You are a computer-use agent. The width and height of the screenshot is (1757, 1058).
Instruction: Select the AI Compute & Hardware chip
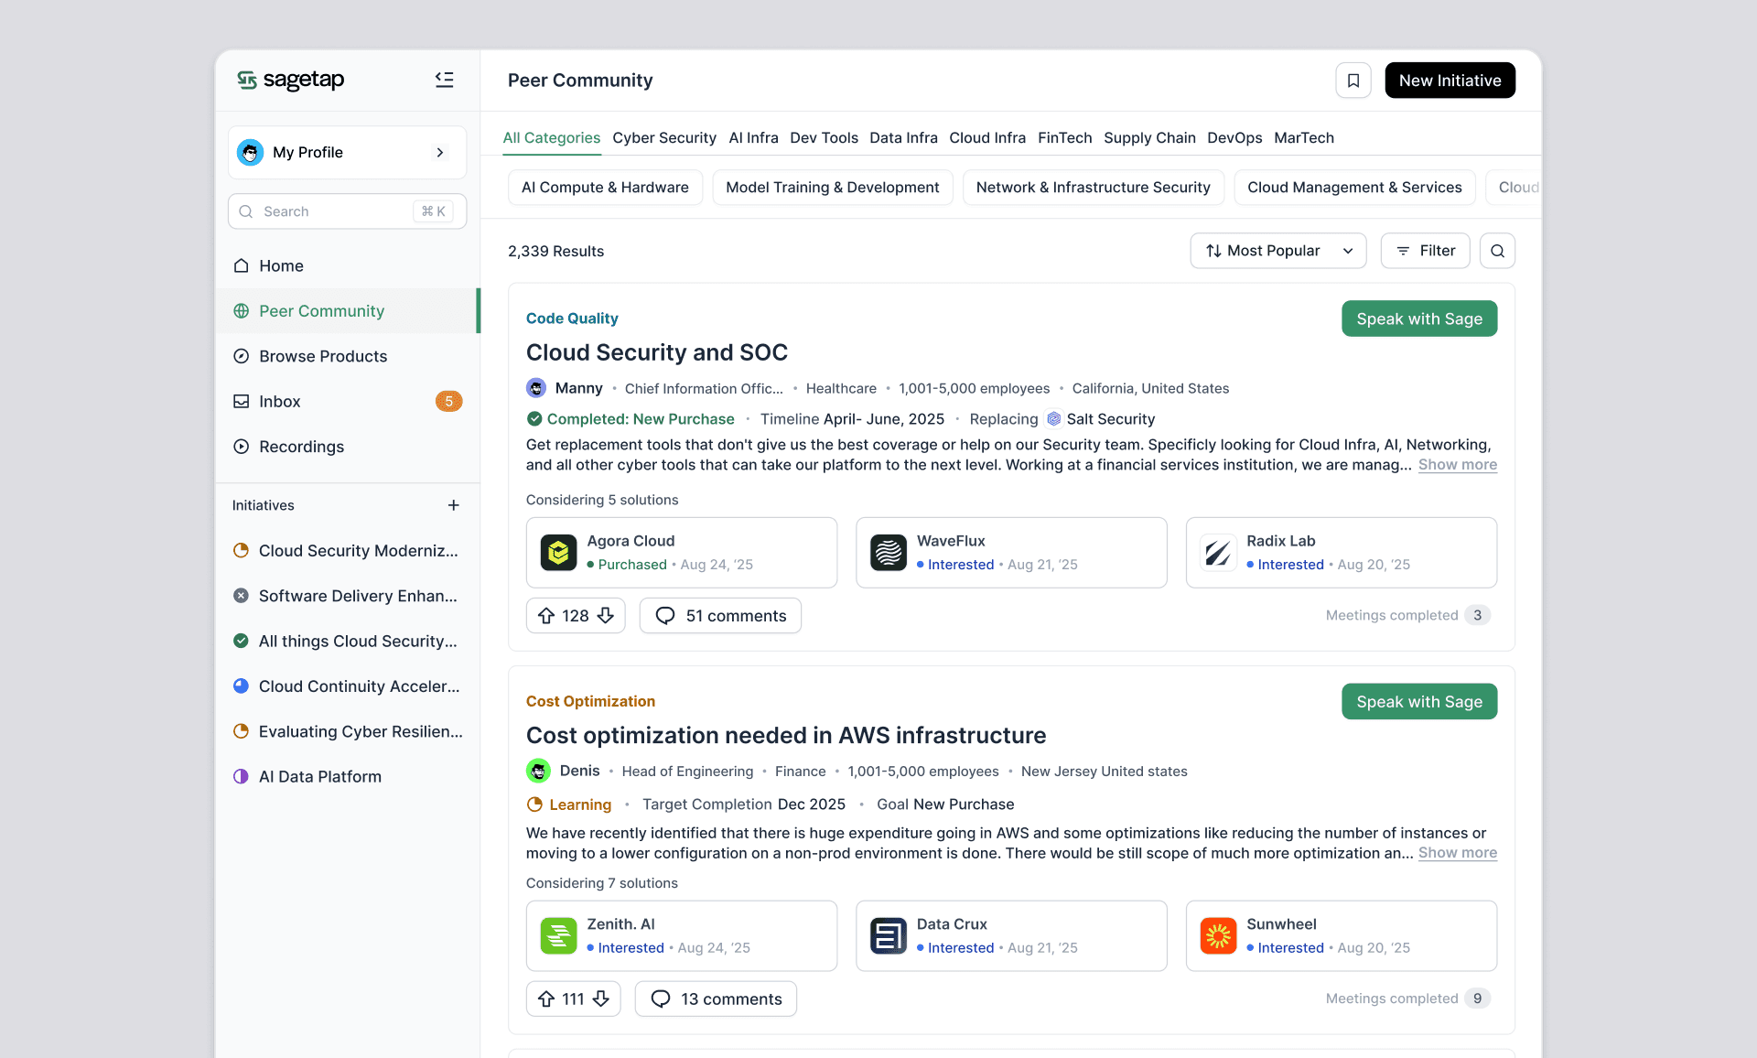(x=605, y=188)
